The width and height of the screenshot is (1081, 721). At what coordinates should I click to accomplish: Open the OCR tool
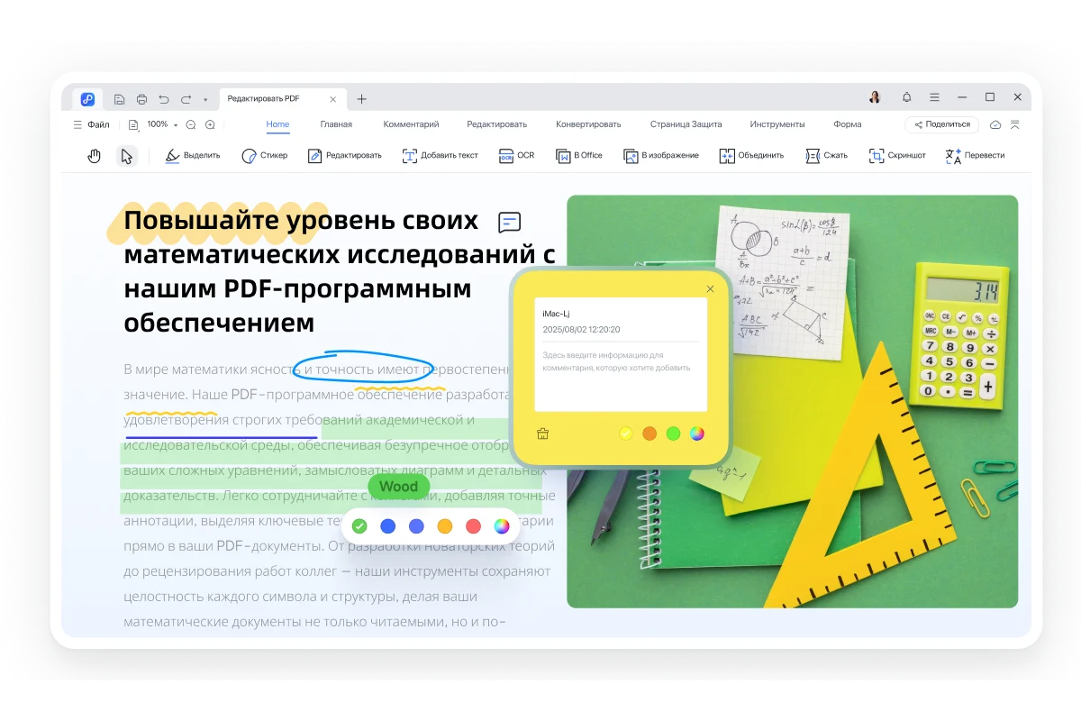(x=516, y=155)
